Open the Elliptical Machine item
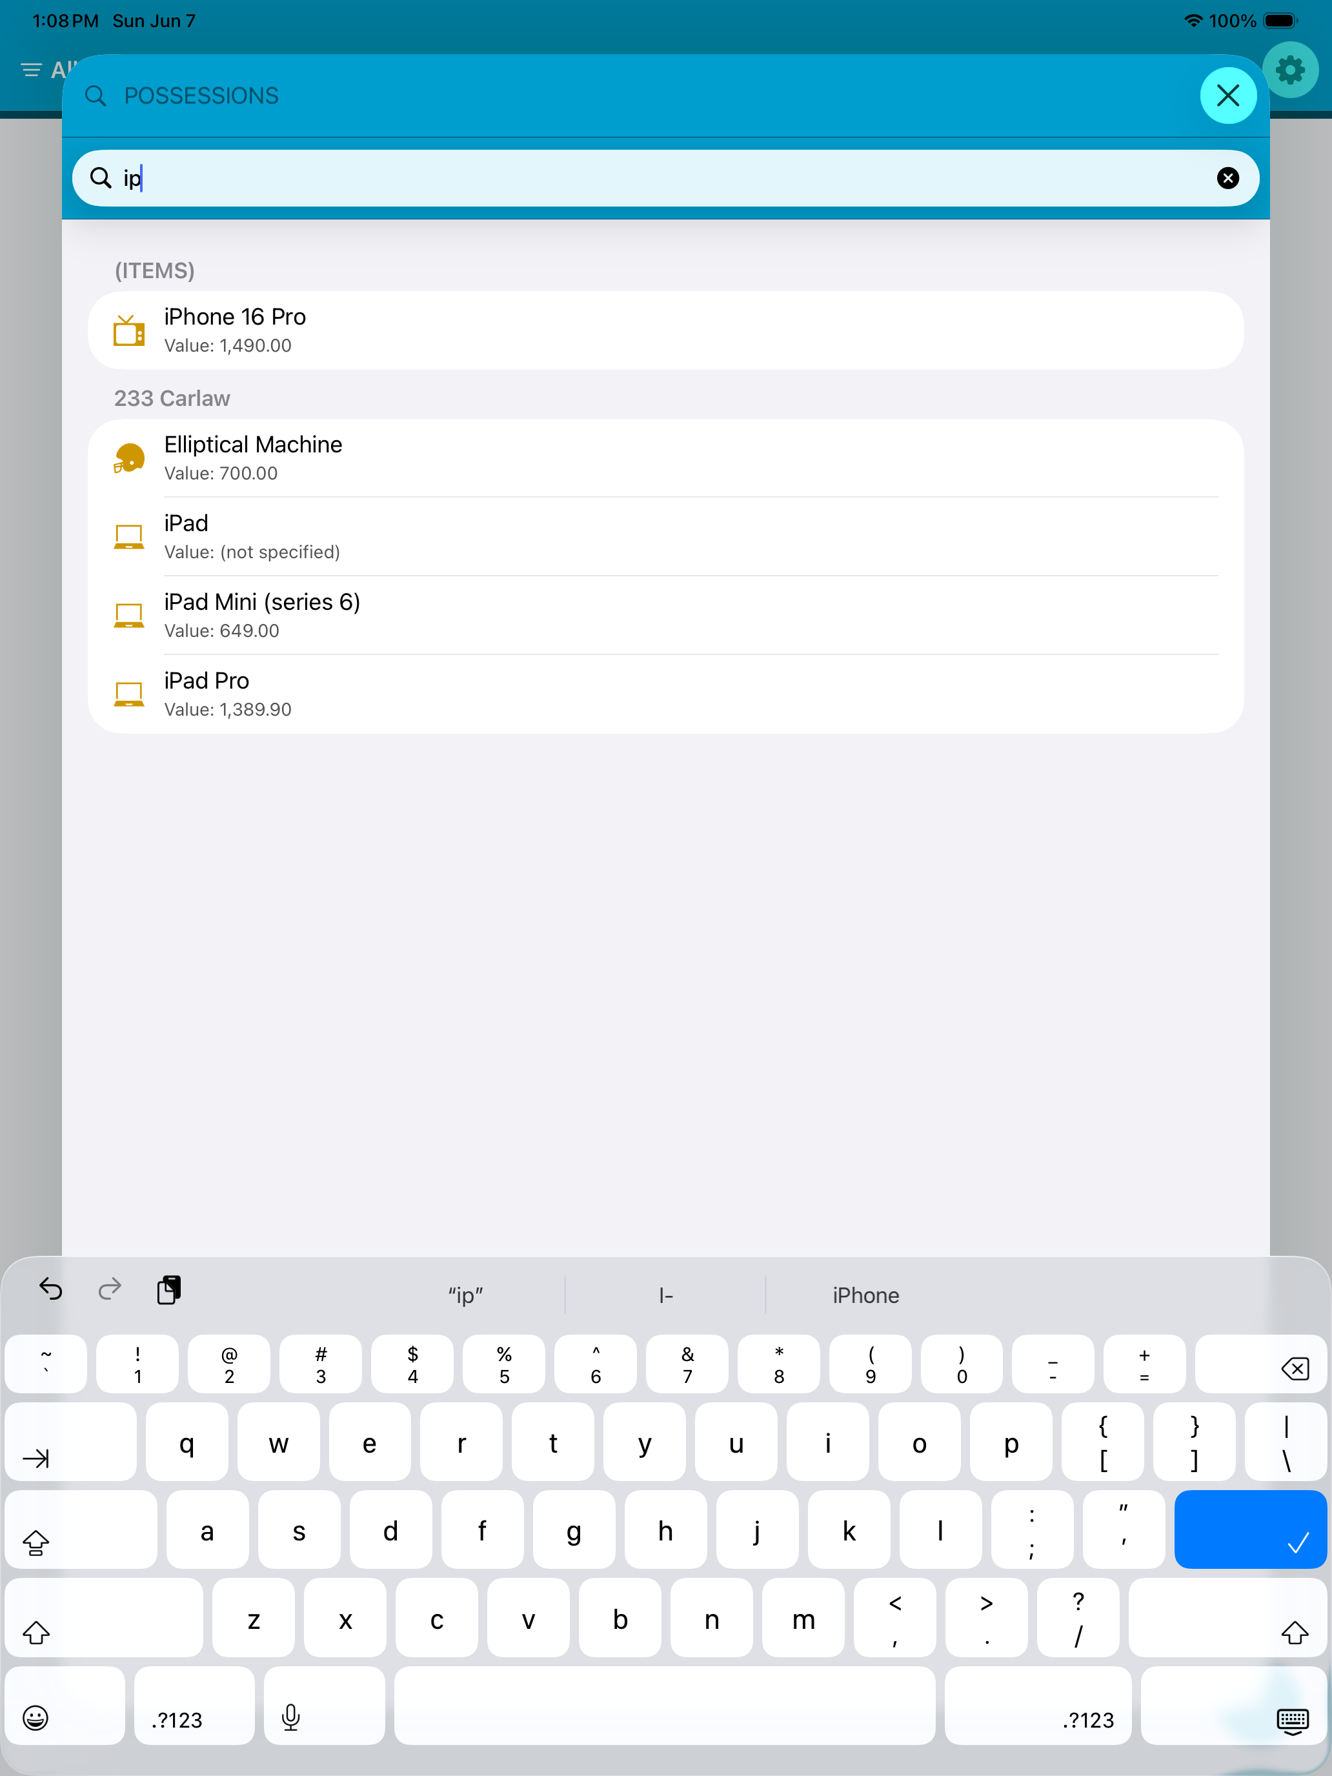Image resolution: width=1332 pixels, height=1776 pixels. 665,458
